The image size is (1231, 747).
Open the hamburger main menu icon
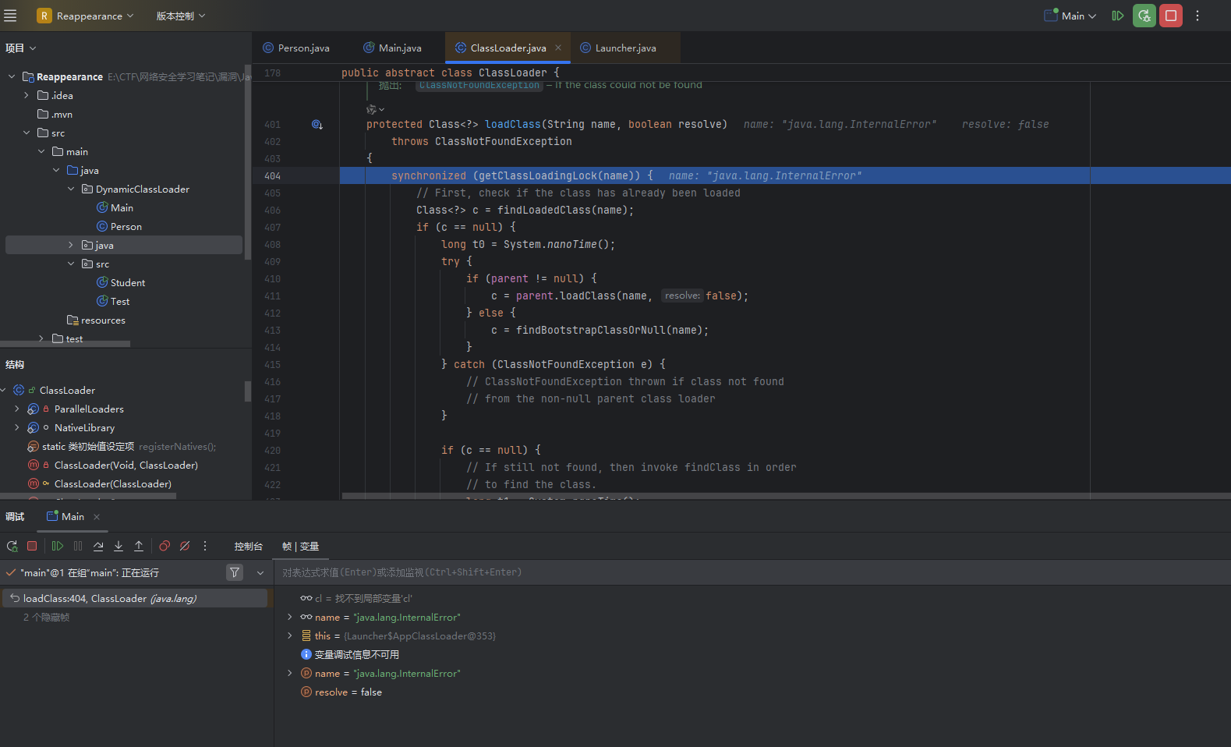coord(11,16)
